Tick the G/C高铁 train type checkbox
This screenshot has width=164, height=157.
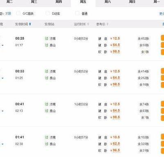coord(18,13)
